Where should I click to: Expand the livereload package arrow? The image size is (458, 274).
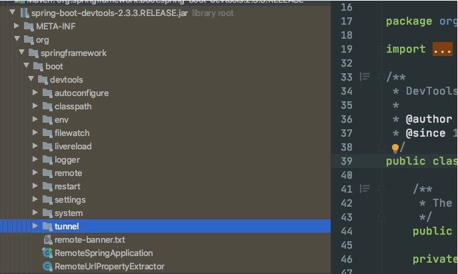tap(35, 146)
